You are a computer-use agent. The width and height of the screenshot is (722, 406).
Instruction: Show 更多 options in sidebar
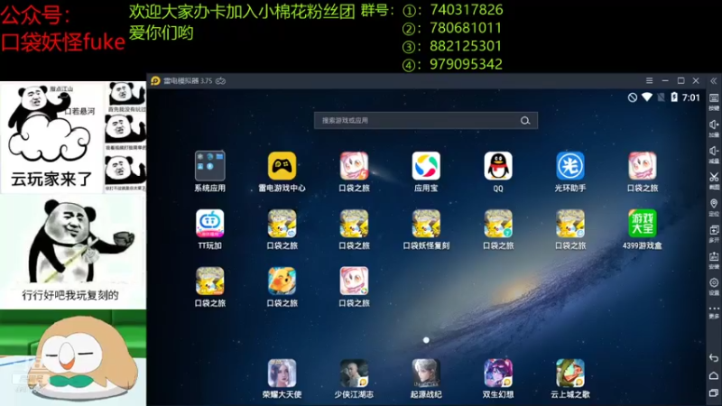(714, 311)
